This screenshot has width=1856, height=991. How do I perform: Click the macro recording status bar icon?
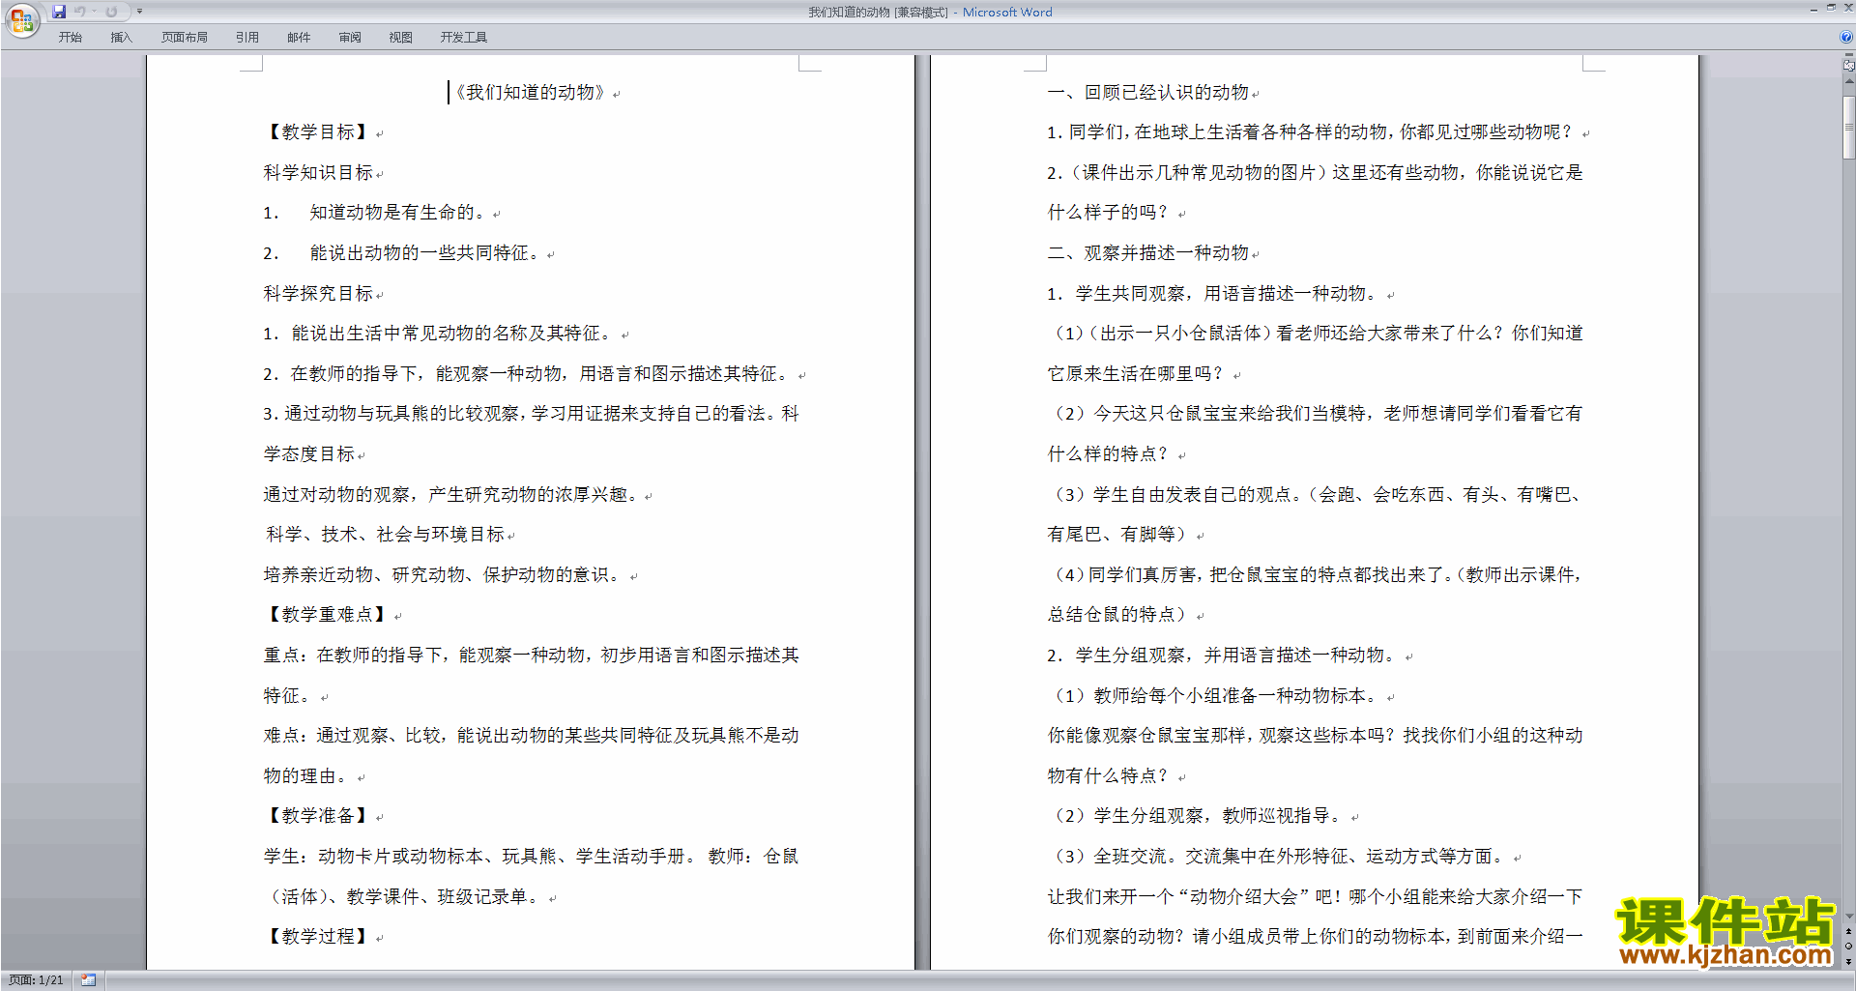tap(88, 980)
